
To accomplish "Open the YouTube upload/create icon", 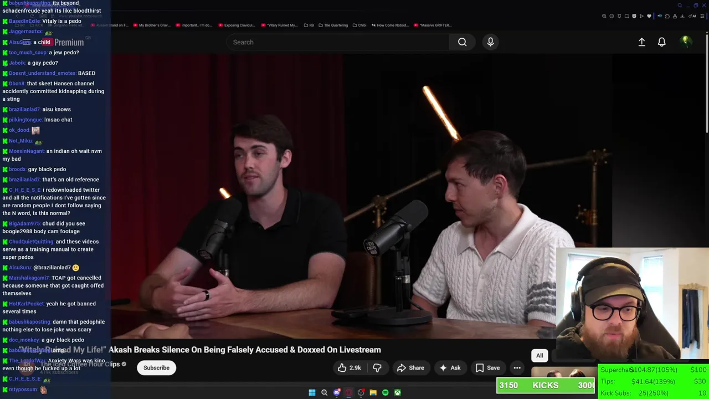I will pos(641,42).
